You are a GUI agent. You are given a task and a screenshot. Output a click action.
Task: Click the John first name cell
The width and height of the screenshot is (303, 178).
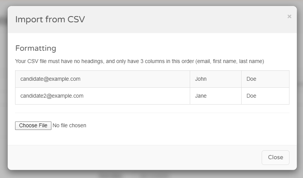(216, 79)
